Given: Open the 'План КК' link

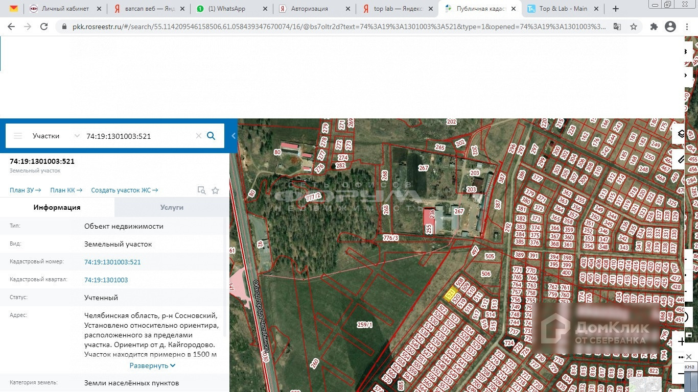Looking at the screenshot, I should pos(66,190).
